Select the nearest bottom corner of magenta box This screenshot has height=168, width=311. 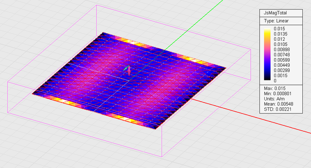[162, 156]
